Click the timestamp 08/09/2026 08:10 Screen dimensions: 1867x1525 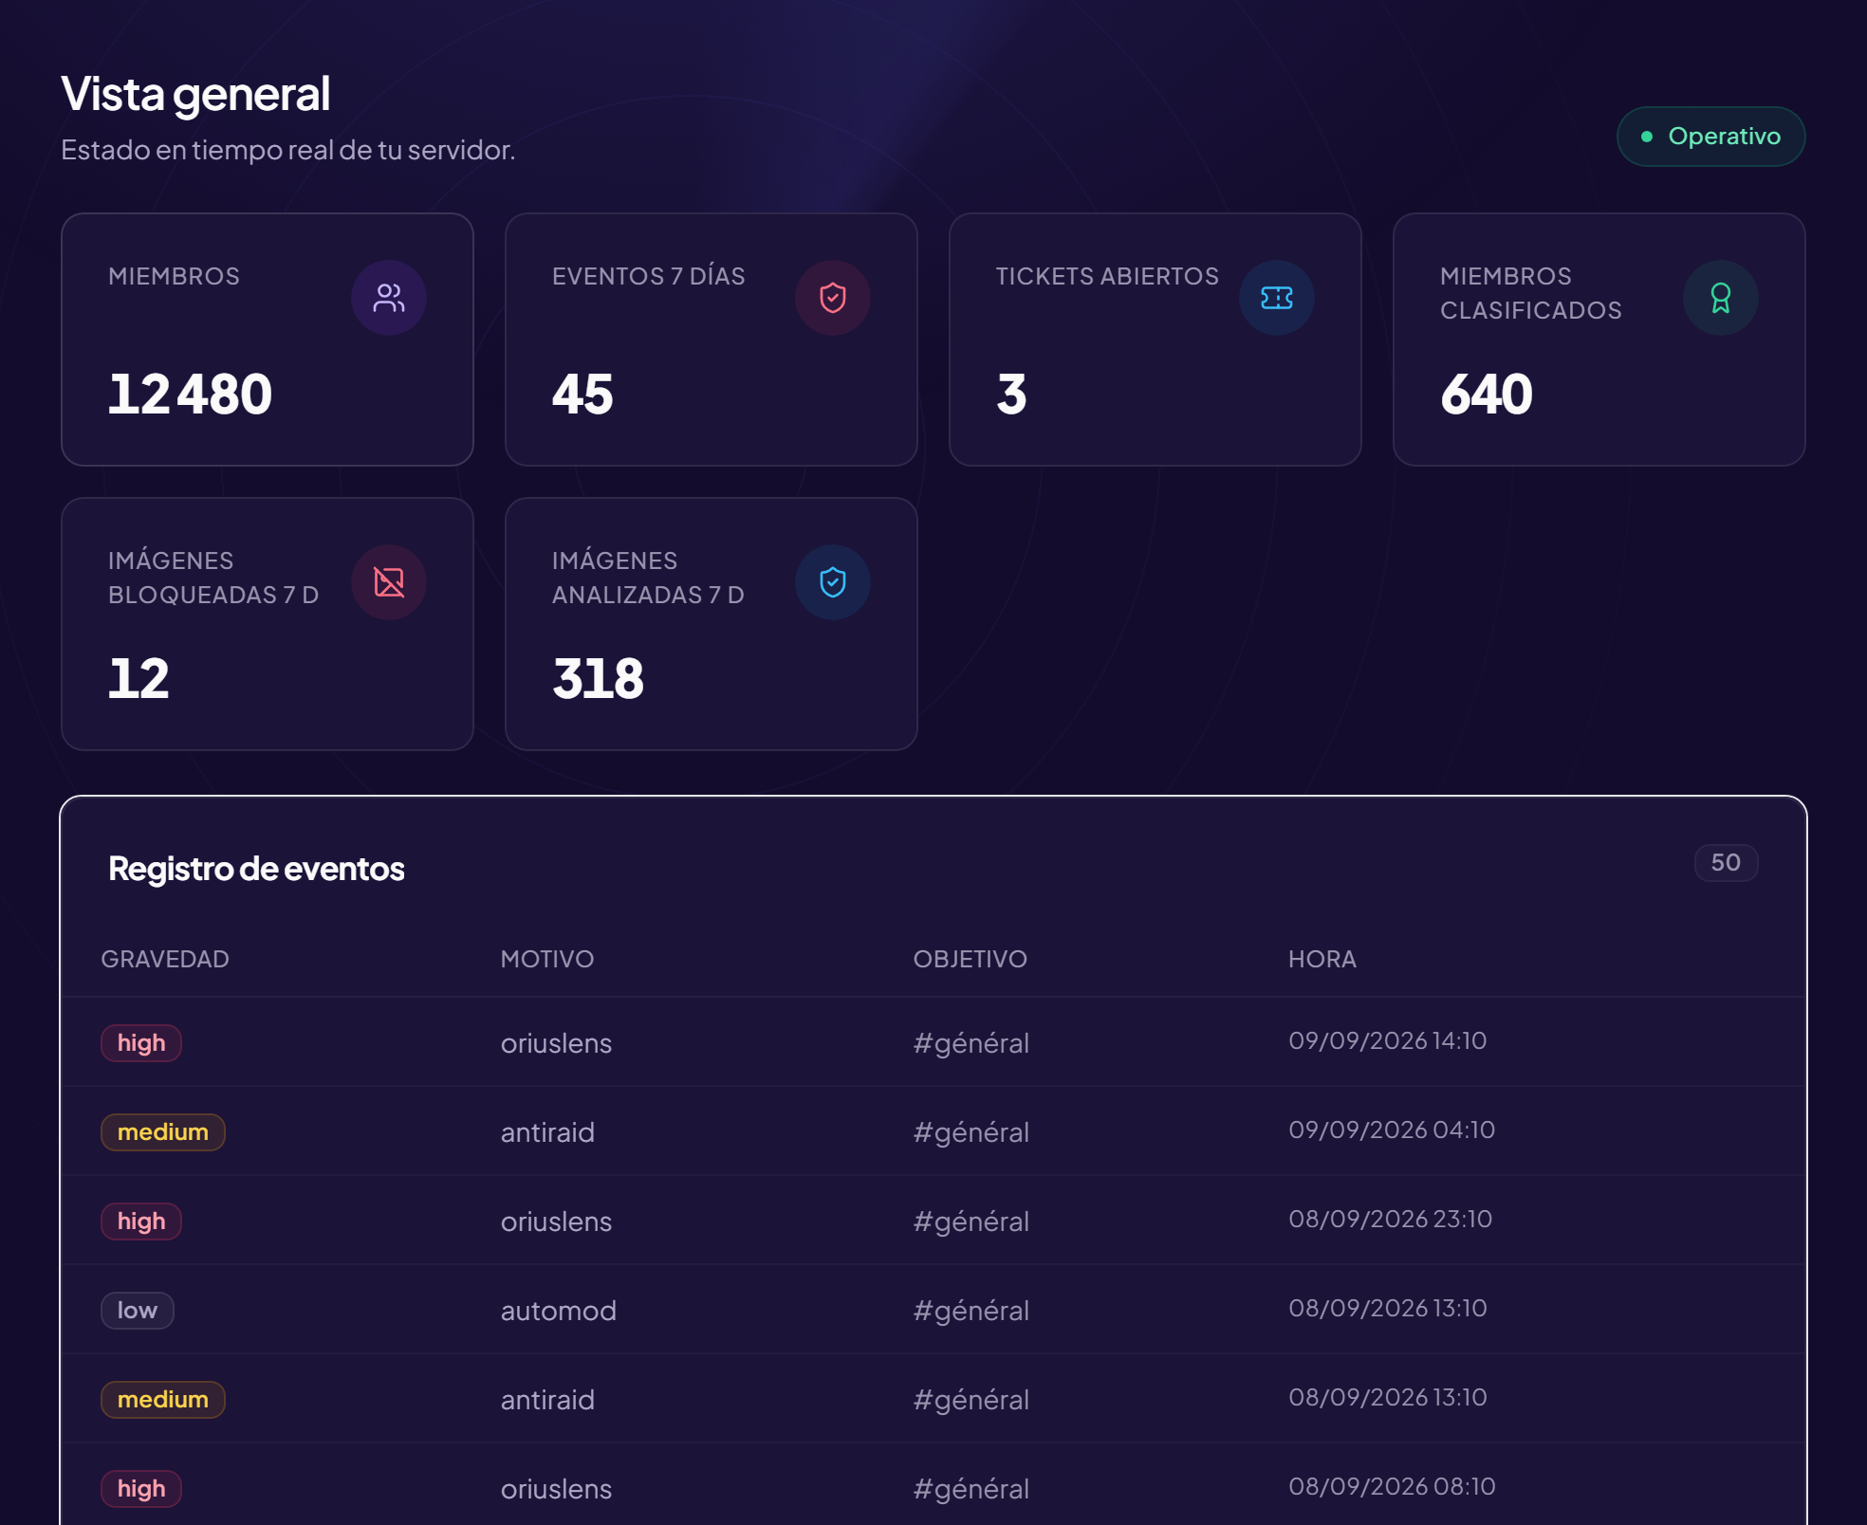[1392, 1486]
